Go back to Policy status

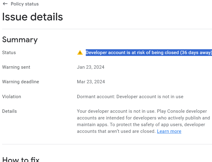25,4
